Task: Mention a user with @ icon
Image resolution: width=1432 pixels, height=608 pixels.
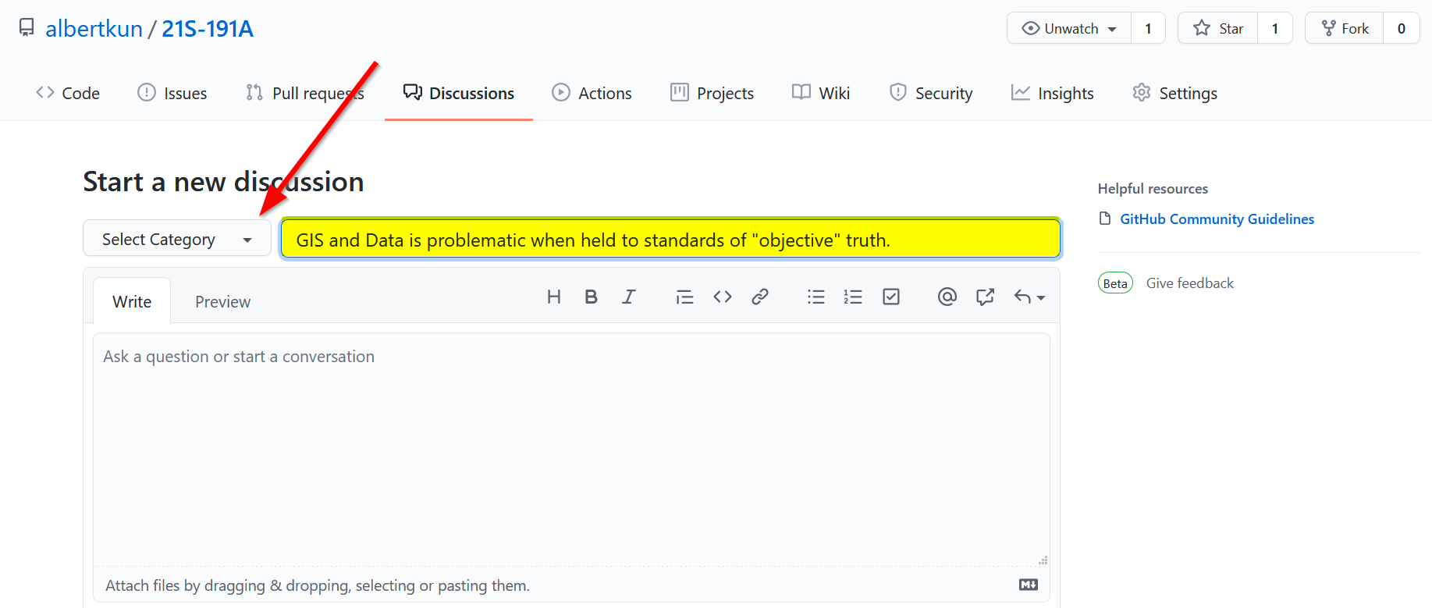Action: 947,297
